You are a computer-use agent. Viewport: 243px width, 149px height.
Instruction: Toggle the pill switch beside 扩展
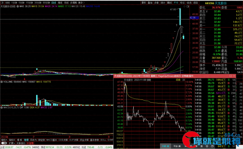click(4, 143)
